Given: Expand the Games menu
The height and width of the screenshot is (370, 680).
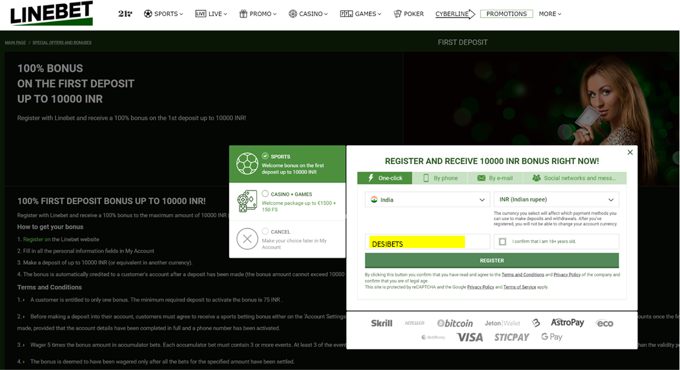Looking at the screenshot, I should click(x=361, y=14).
